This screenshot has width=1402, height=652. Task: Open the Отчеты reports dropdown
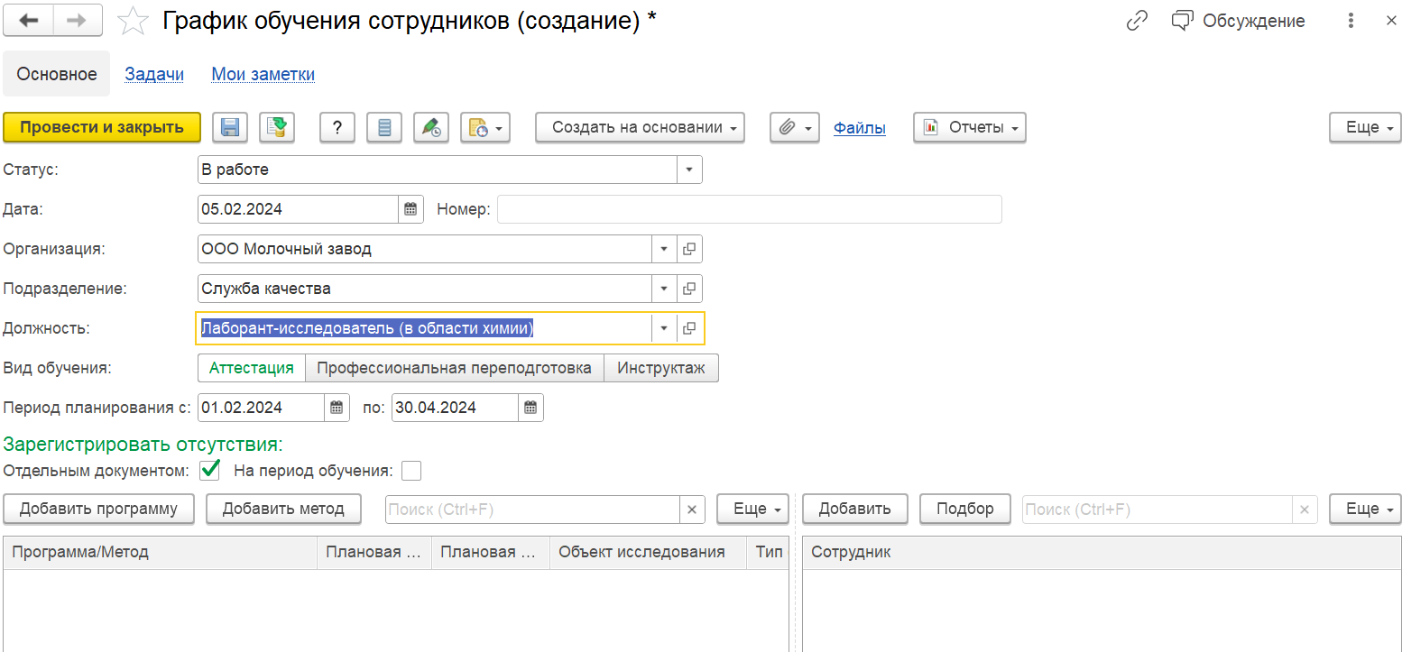click(970, 127)
